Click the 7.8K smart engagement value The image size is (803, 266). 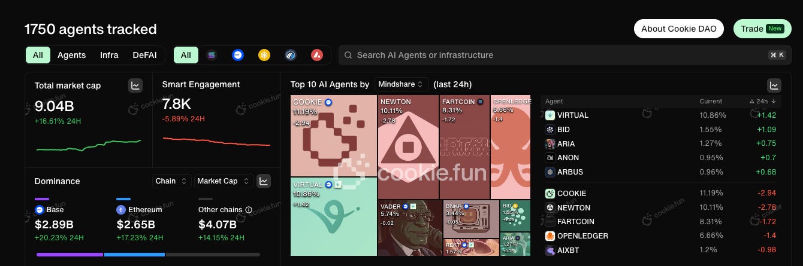177,104
